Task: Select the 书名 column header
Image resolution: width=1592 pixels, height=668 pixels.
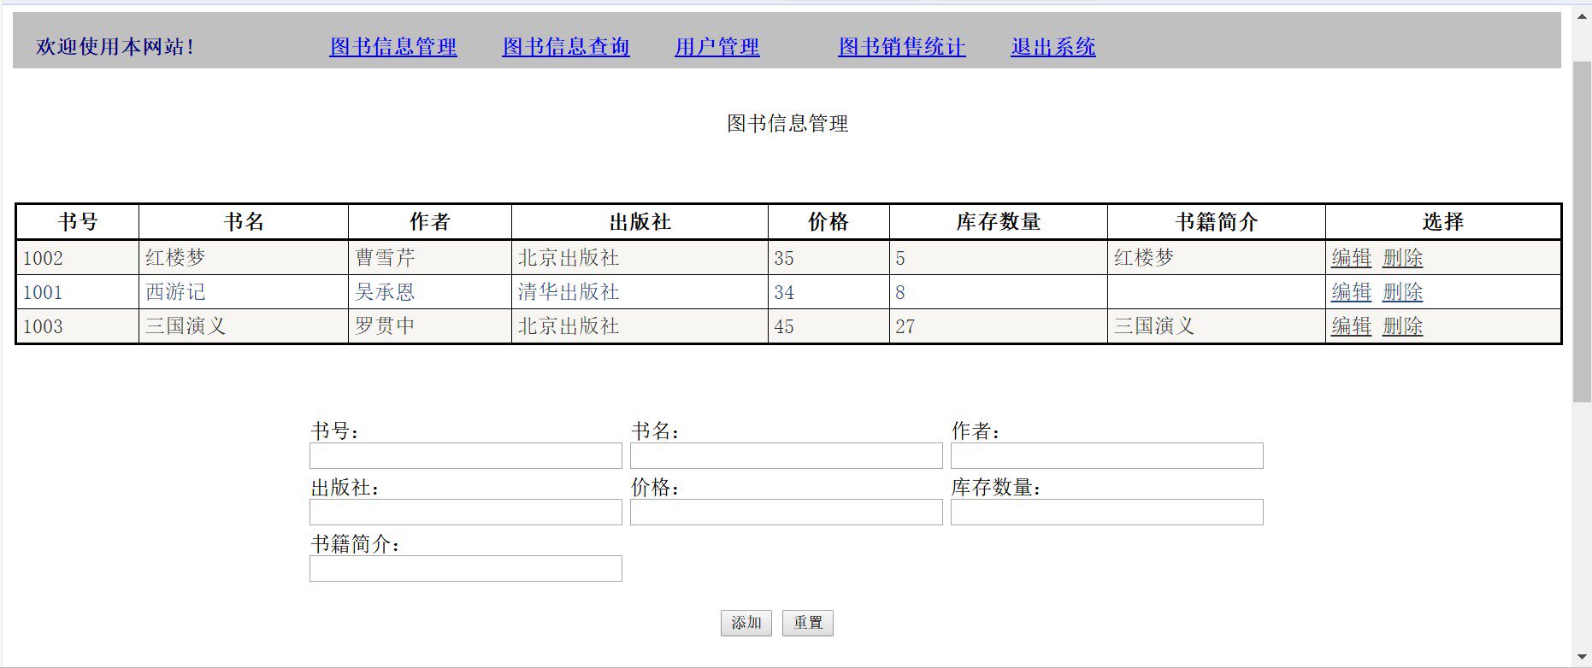Action: point(244,222)
